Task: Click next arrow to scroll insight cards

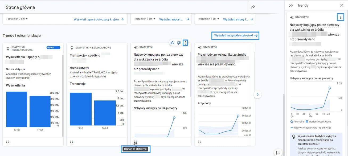Action: [x=257, y=94]
